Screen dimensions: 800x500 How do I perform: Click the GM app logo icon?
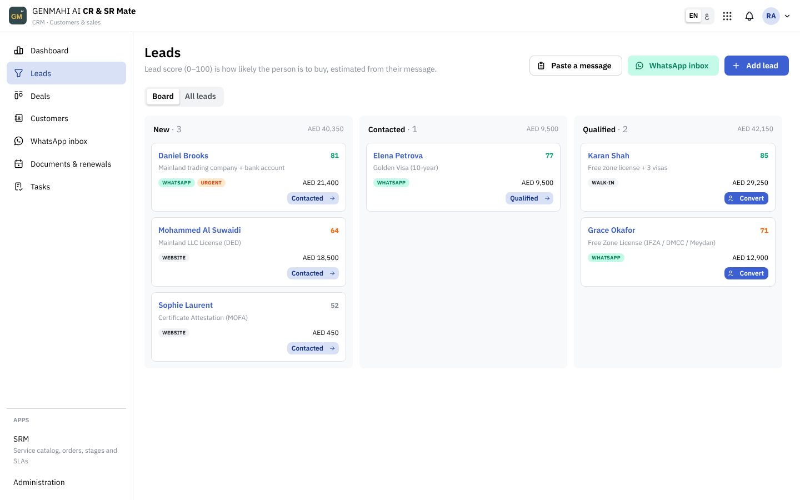point(18,16)
